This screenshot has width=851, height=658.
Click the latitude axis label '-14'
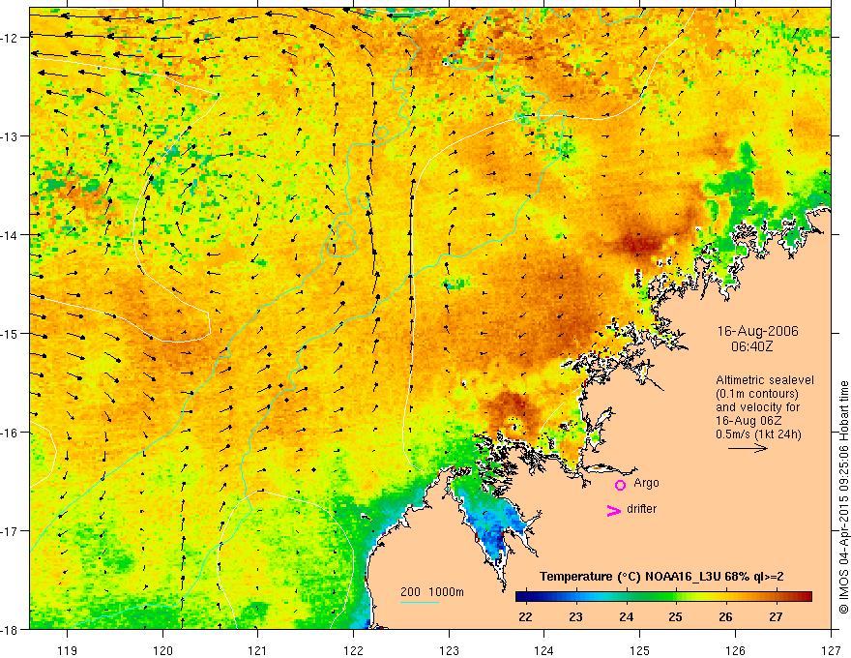[11, 234]
